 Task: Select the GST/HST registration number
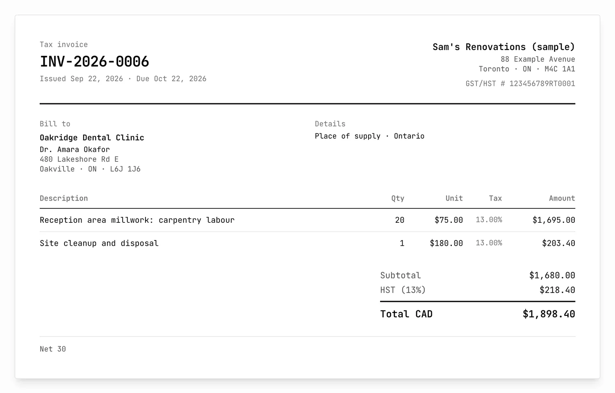(520, 84)
